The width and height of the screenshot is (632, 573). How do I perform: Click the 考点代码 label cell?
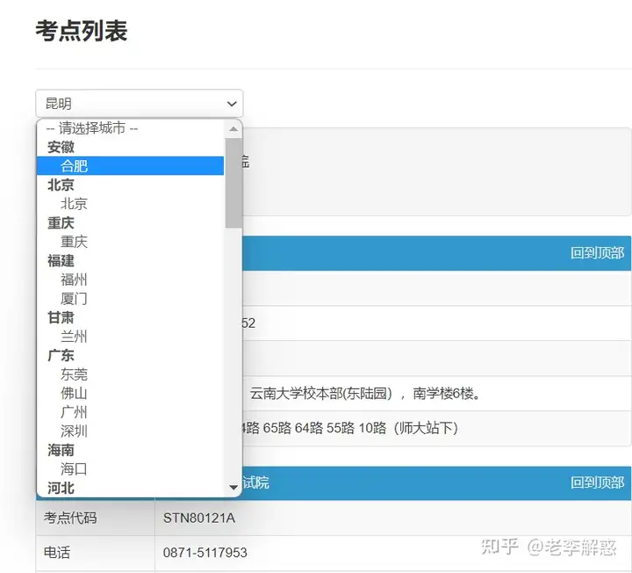(95, 519)
